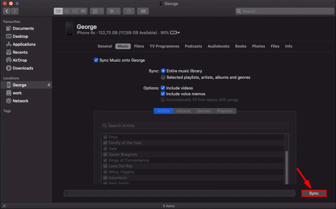The height and width of the screenshot is (209, 336).
Task: Switch to column view in toolbar
Action: pos(75,11)
